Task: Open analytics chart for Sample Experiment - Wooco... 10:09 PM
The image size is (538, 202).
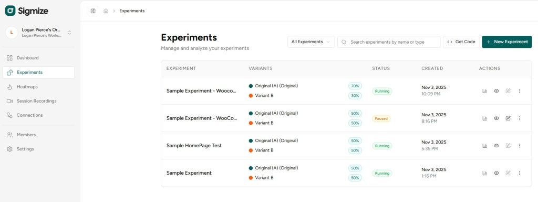Action: (x=484, y=90)
